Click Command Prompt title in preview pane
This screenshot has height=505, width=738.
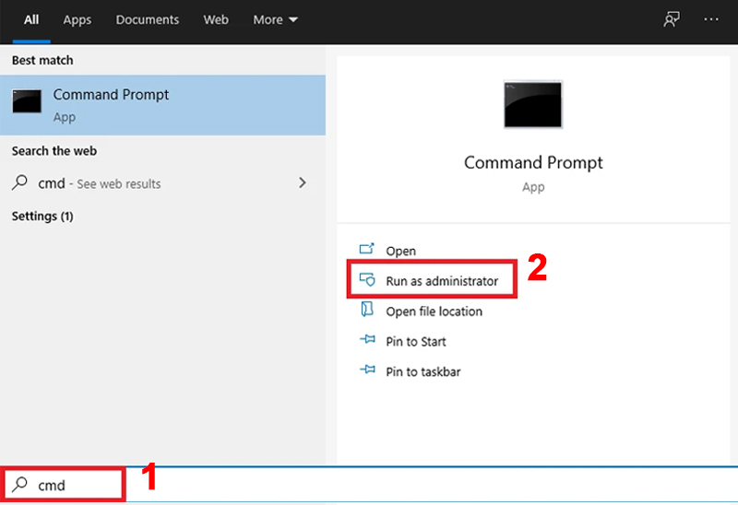coord(533,163)
